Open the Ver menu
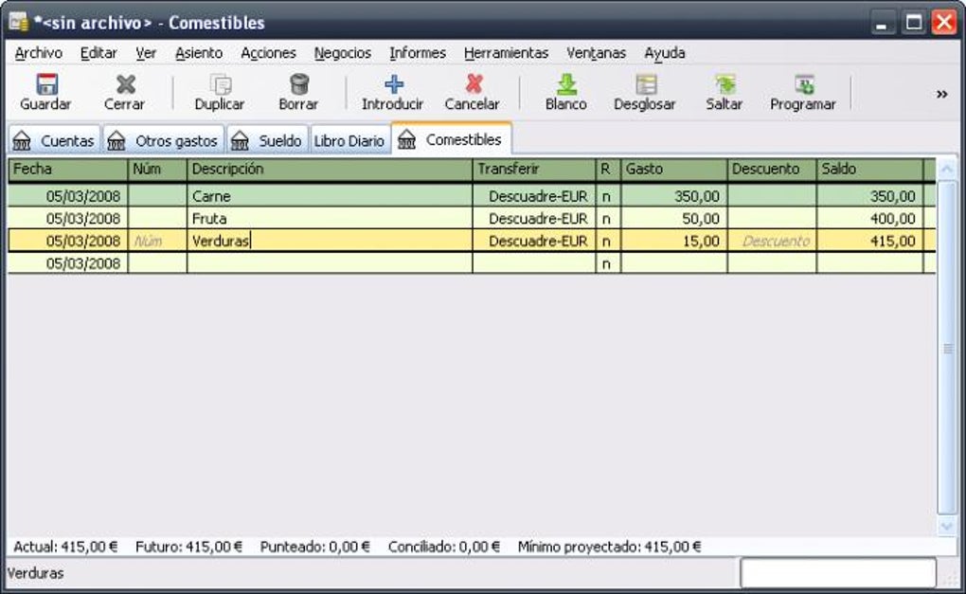 click(x=146, y=53)
